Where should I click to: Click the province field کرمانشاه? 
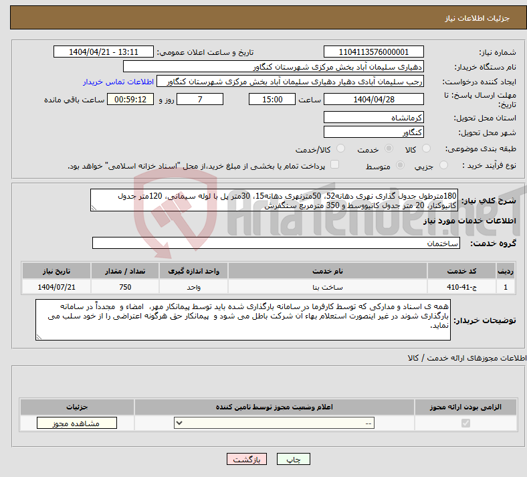pyautogui.click(x=373, y=117)
